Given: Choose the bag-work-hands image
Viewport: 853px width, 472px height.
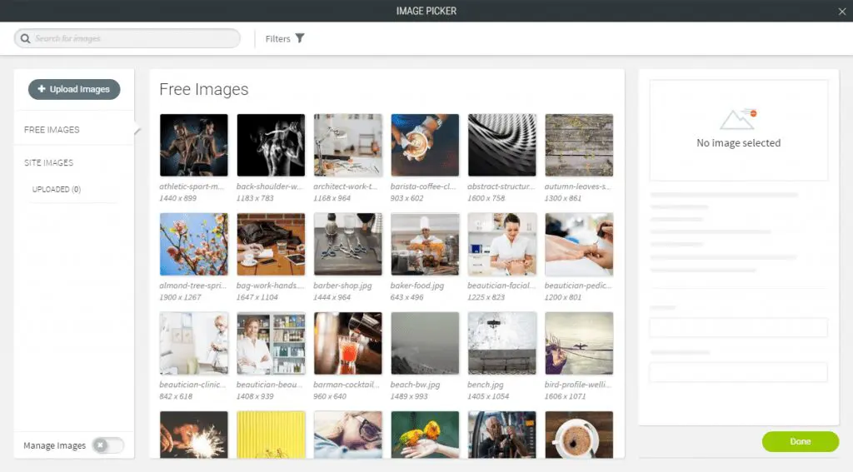Looking at the screenshot, I should tap(271, 244).
